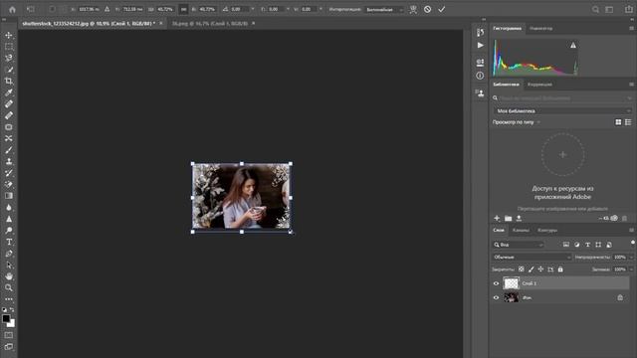
Task: Hide the Слой 1 layer
Action: pos(496,283)
